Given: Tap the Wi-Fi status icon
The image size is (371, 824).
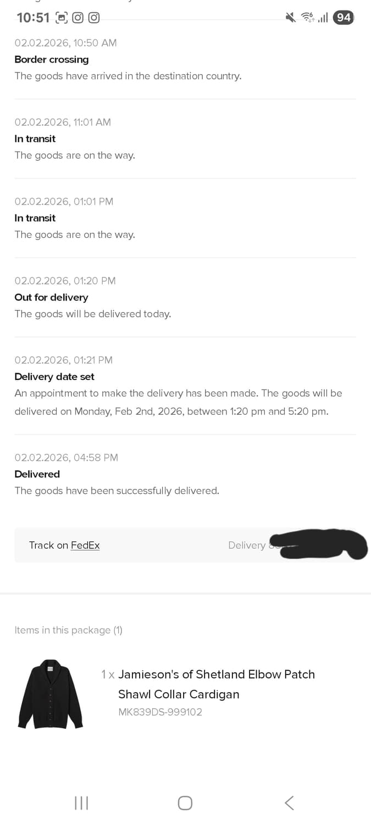Looking at the screenshot, I should pyautogui.click(x=307, y=18).
